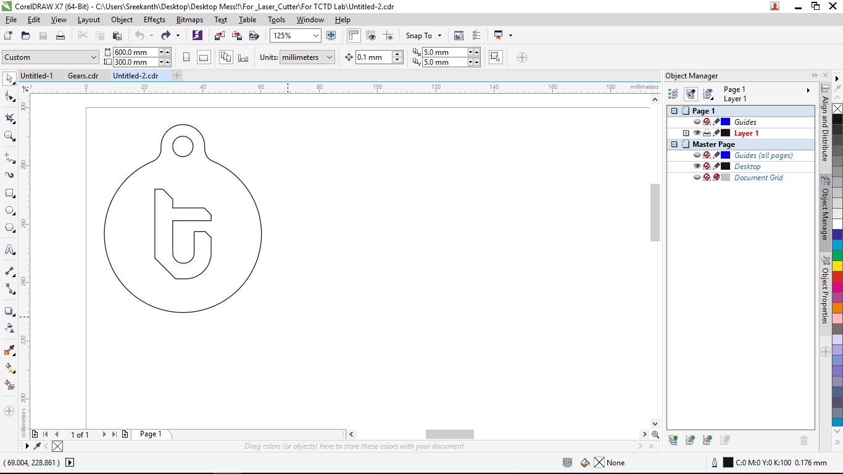Toggle visibility eye of Desktop layer
843x474 pixels.
(x=697, y=167)
